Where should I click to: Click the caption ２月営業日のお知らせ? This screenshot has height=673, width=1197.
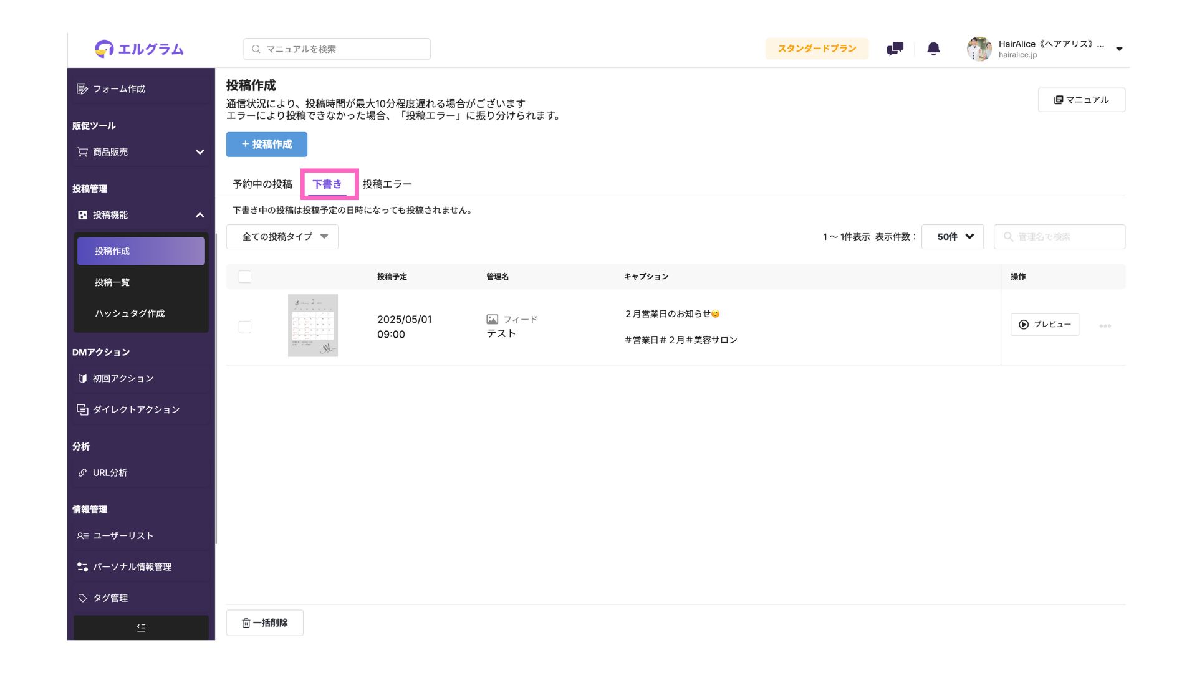(672, 313)
